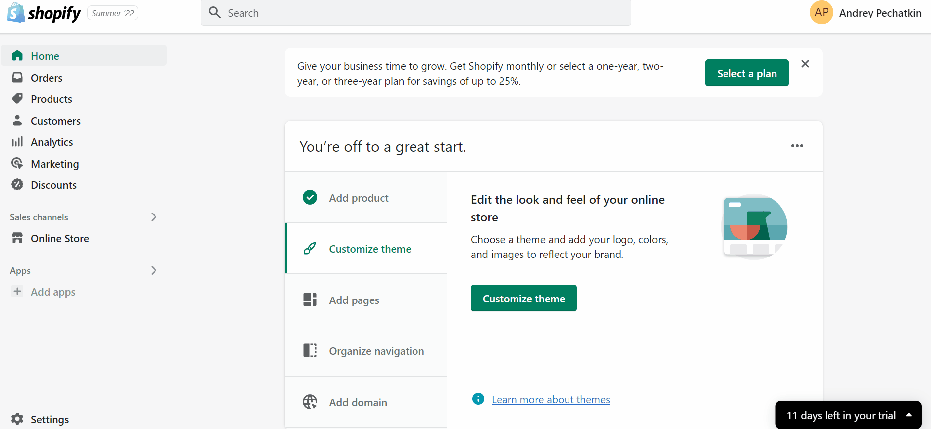Image resolution: width=931 pixels, height=429 pixels.
Task: Open Marketing section
Action: 55,164
